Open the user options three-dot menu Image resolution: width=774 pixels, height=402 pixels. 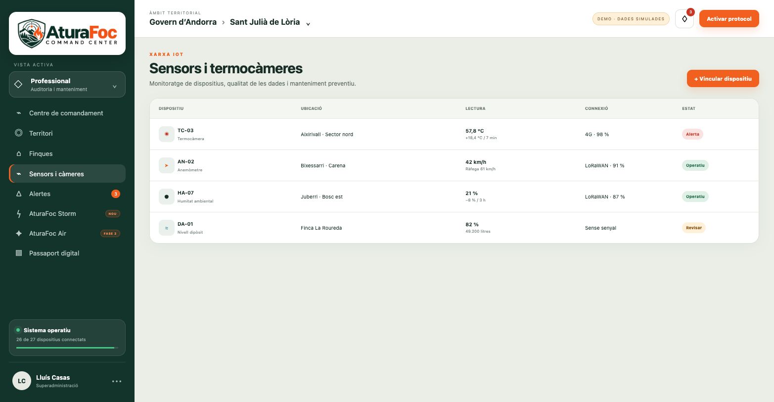117,381
